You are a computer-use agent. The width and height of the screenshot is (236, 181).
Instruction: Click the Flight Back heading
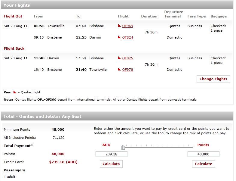(x=14, y=48)
